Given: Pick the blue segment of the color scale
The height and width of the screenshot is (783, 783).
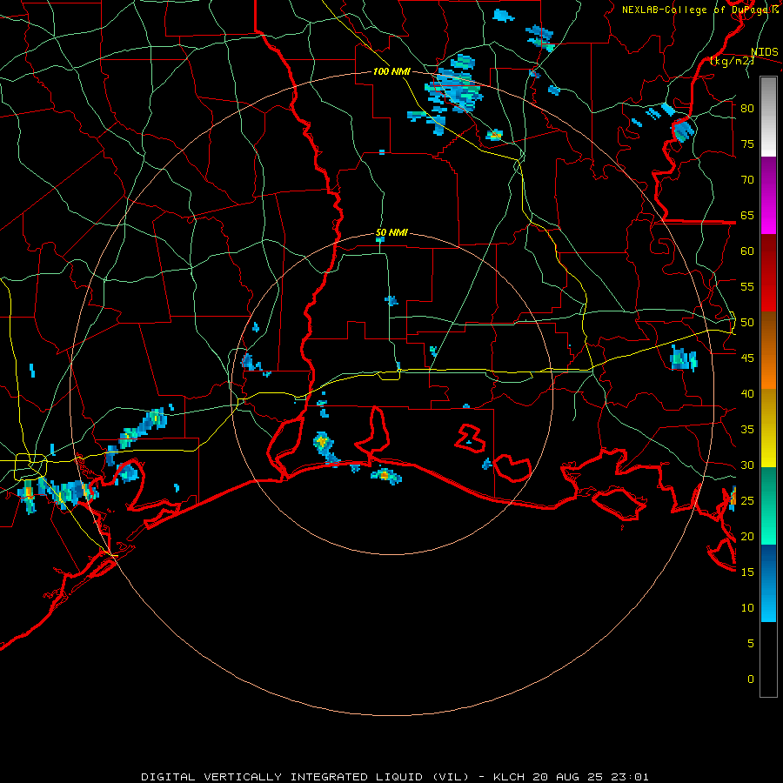Looking at the screenshot, I should click(768, 583).
